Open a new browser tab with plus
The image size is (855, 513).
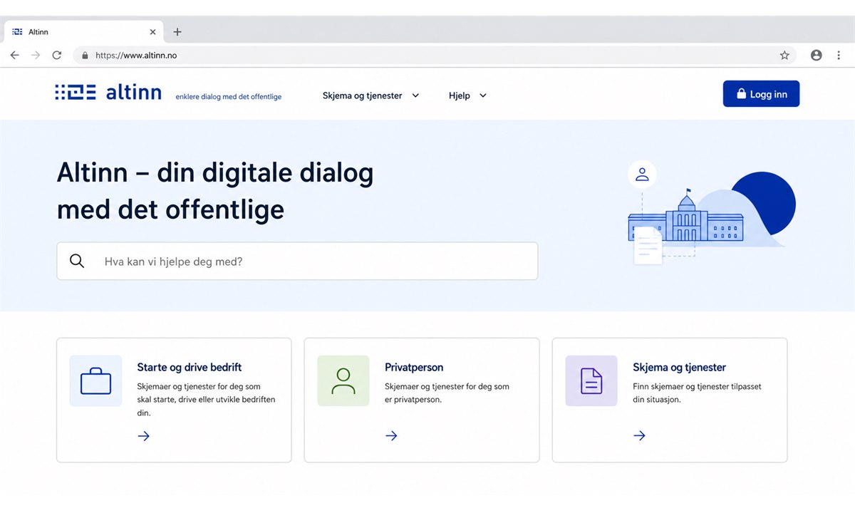pyautogui.click(x=177, y=32)
